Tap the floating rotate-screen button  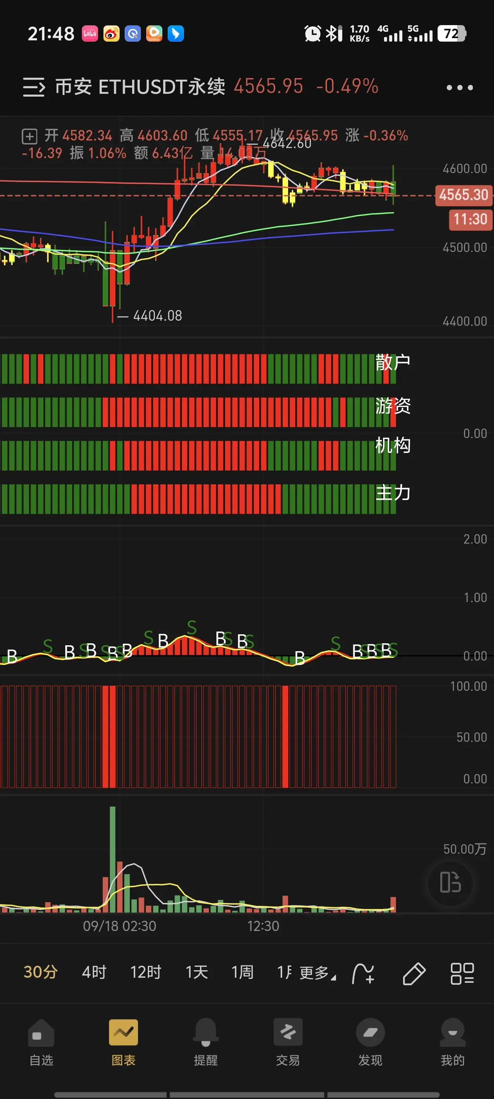pyautogui.click(x=450, y=883)
